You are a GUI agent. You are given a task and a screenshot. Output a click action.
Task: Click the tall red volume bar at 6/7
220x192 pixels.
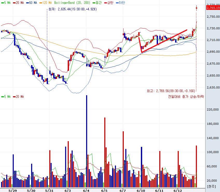point(123,159)
